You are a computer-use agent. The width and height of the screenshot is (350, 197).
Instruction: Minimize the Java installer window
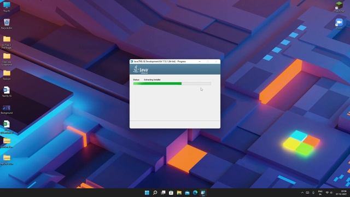coord(200,61)
